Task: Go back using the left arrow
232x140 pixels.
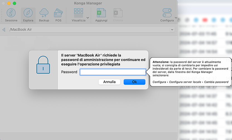Action: point(4,29)
